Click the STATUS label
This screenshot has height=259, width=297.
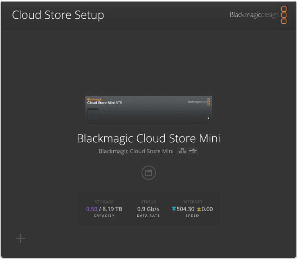pyautogui.click(x=148, y=202)
